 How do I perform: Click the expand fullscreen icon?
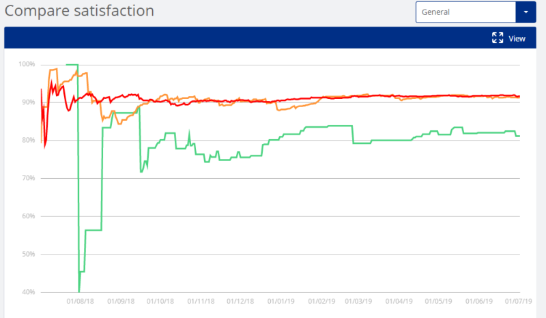pos(498,38)
